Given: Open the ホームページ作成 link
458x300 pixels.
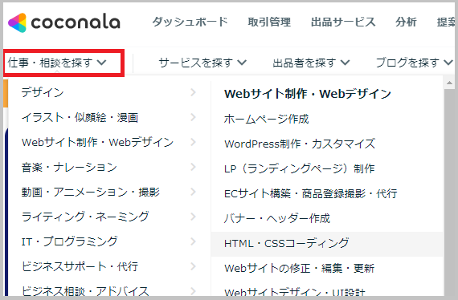Looking at the screenshot, I should point(266,119).
